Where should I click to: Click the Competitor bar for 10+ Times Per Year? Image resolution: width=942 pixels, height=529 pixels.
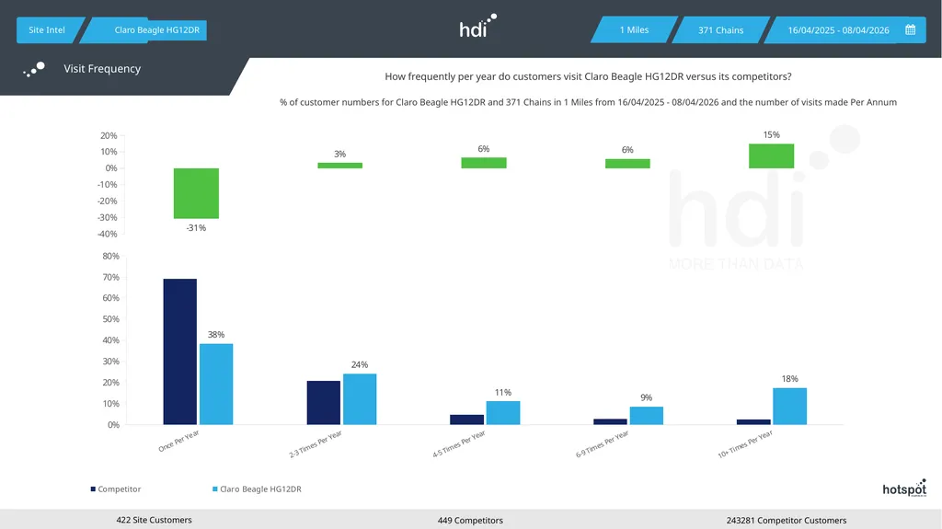pyautogui.click(x=753, y=422)
